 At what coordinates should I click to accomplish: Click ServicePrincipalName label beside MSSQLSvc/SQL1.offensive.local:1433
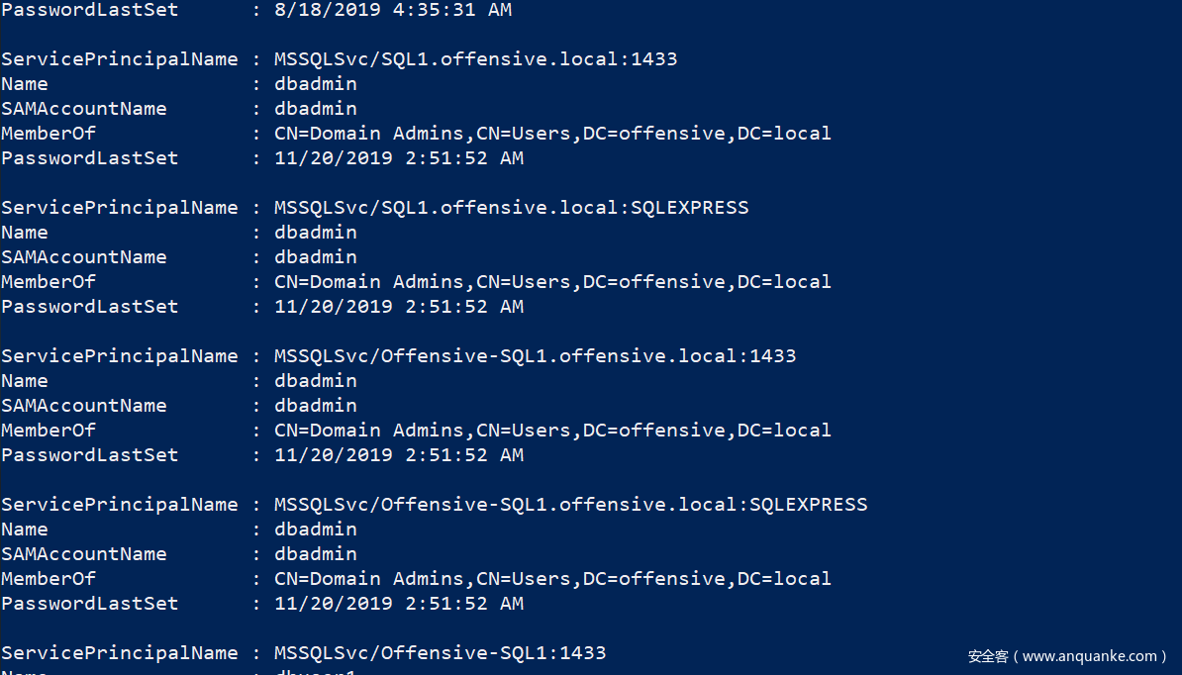119,59
